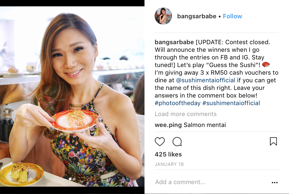Open the JANUARY 18 post date
This screenshot has height=194, width=289.
point(169,164)
